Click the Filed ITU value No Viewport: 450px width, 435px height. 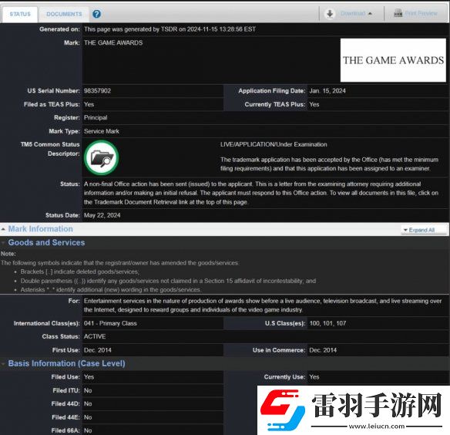[x=88, y=390]
